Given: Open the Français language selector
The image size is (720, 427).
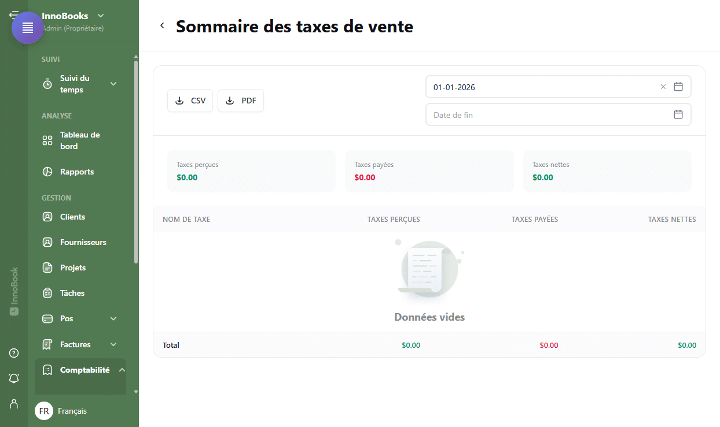Looking at the screenshot, I should coord(72,411).
